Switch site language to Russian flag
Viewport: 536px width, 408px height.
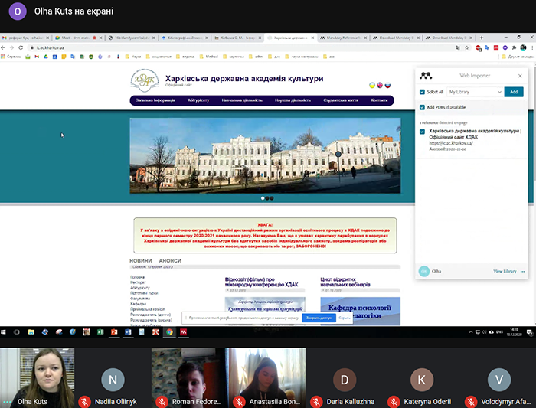pyautogui.click(x=387, y=85)
